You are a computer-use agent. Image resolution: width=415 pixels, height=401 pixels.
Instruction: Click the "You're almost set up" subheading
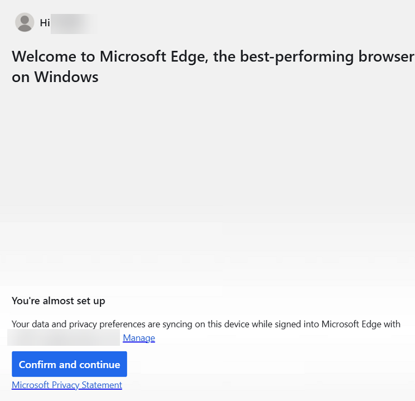point(59,301)
